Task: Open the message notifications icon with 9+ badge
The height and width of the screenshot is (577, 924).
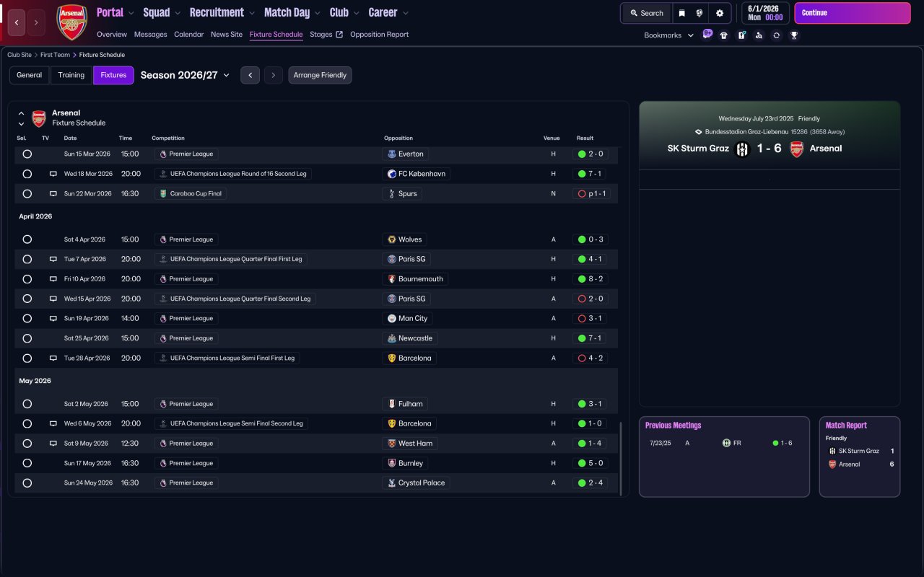Action: click(707, 35)
